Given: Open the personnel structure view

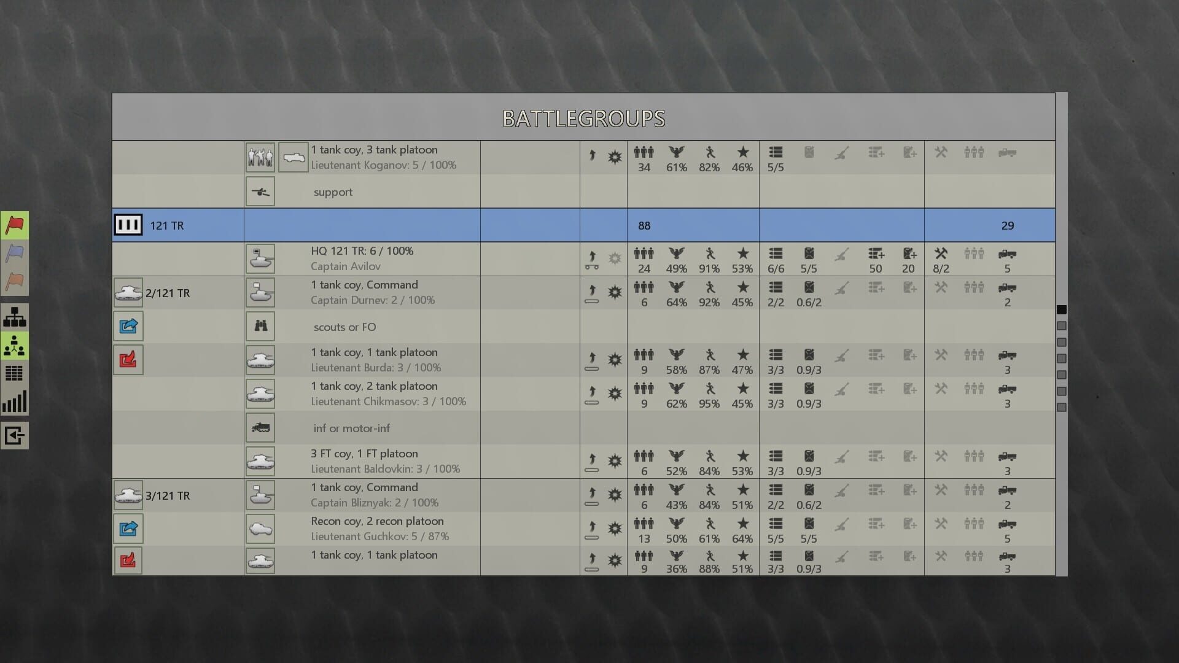Looking at the screenshot, I should 14,346.
